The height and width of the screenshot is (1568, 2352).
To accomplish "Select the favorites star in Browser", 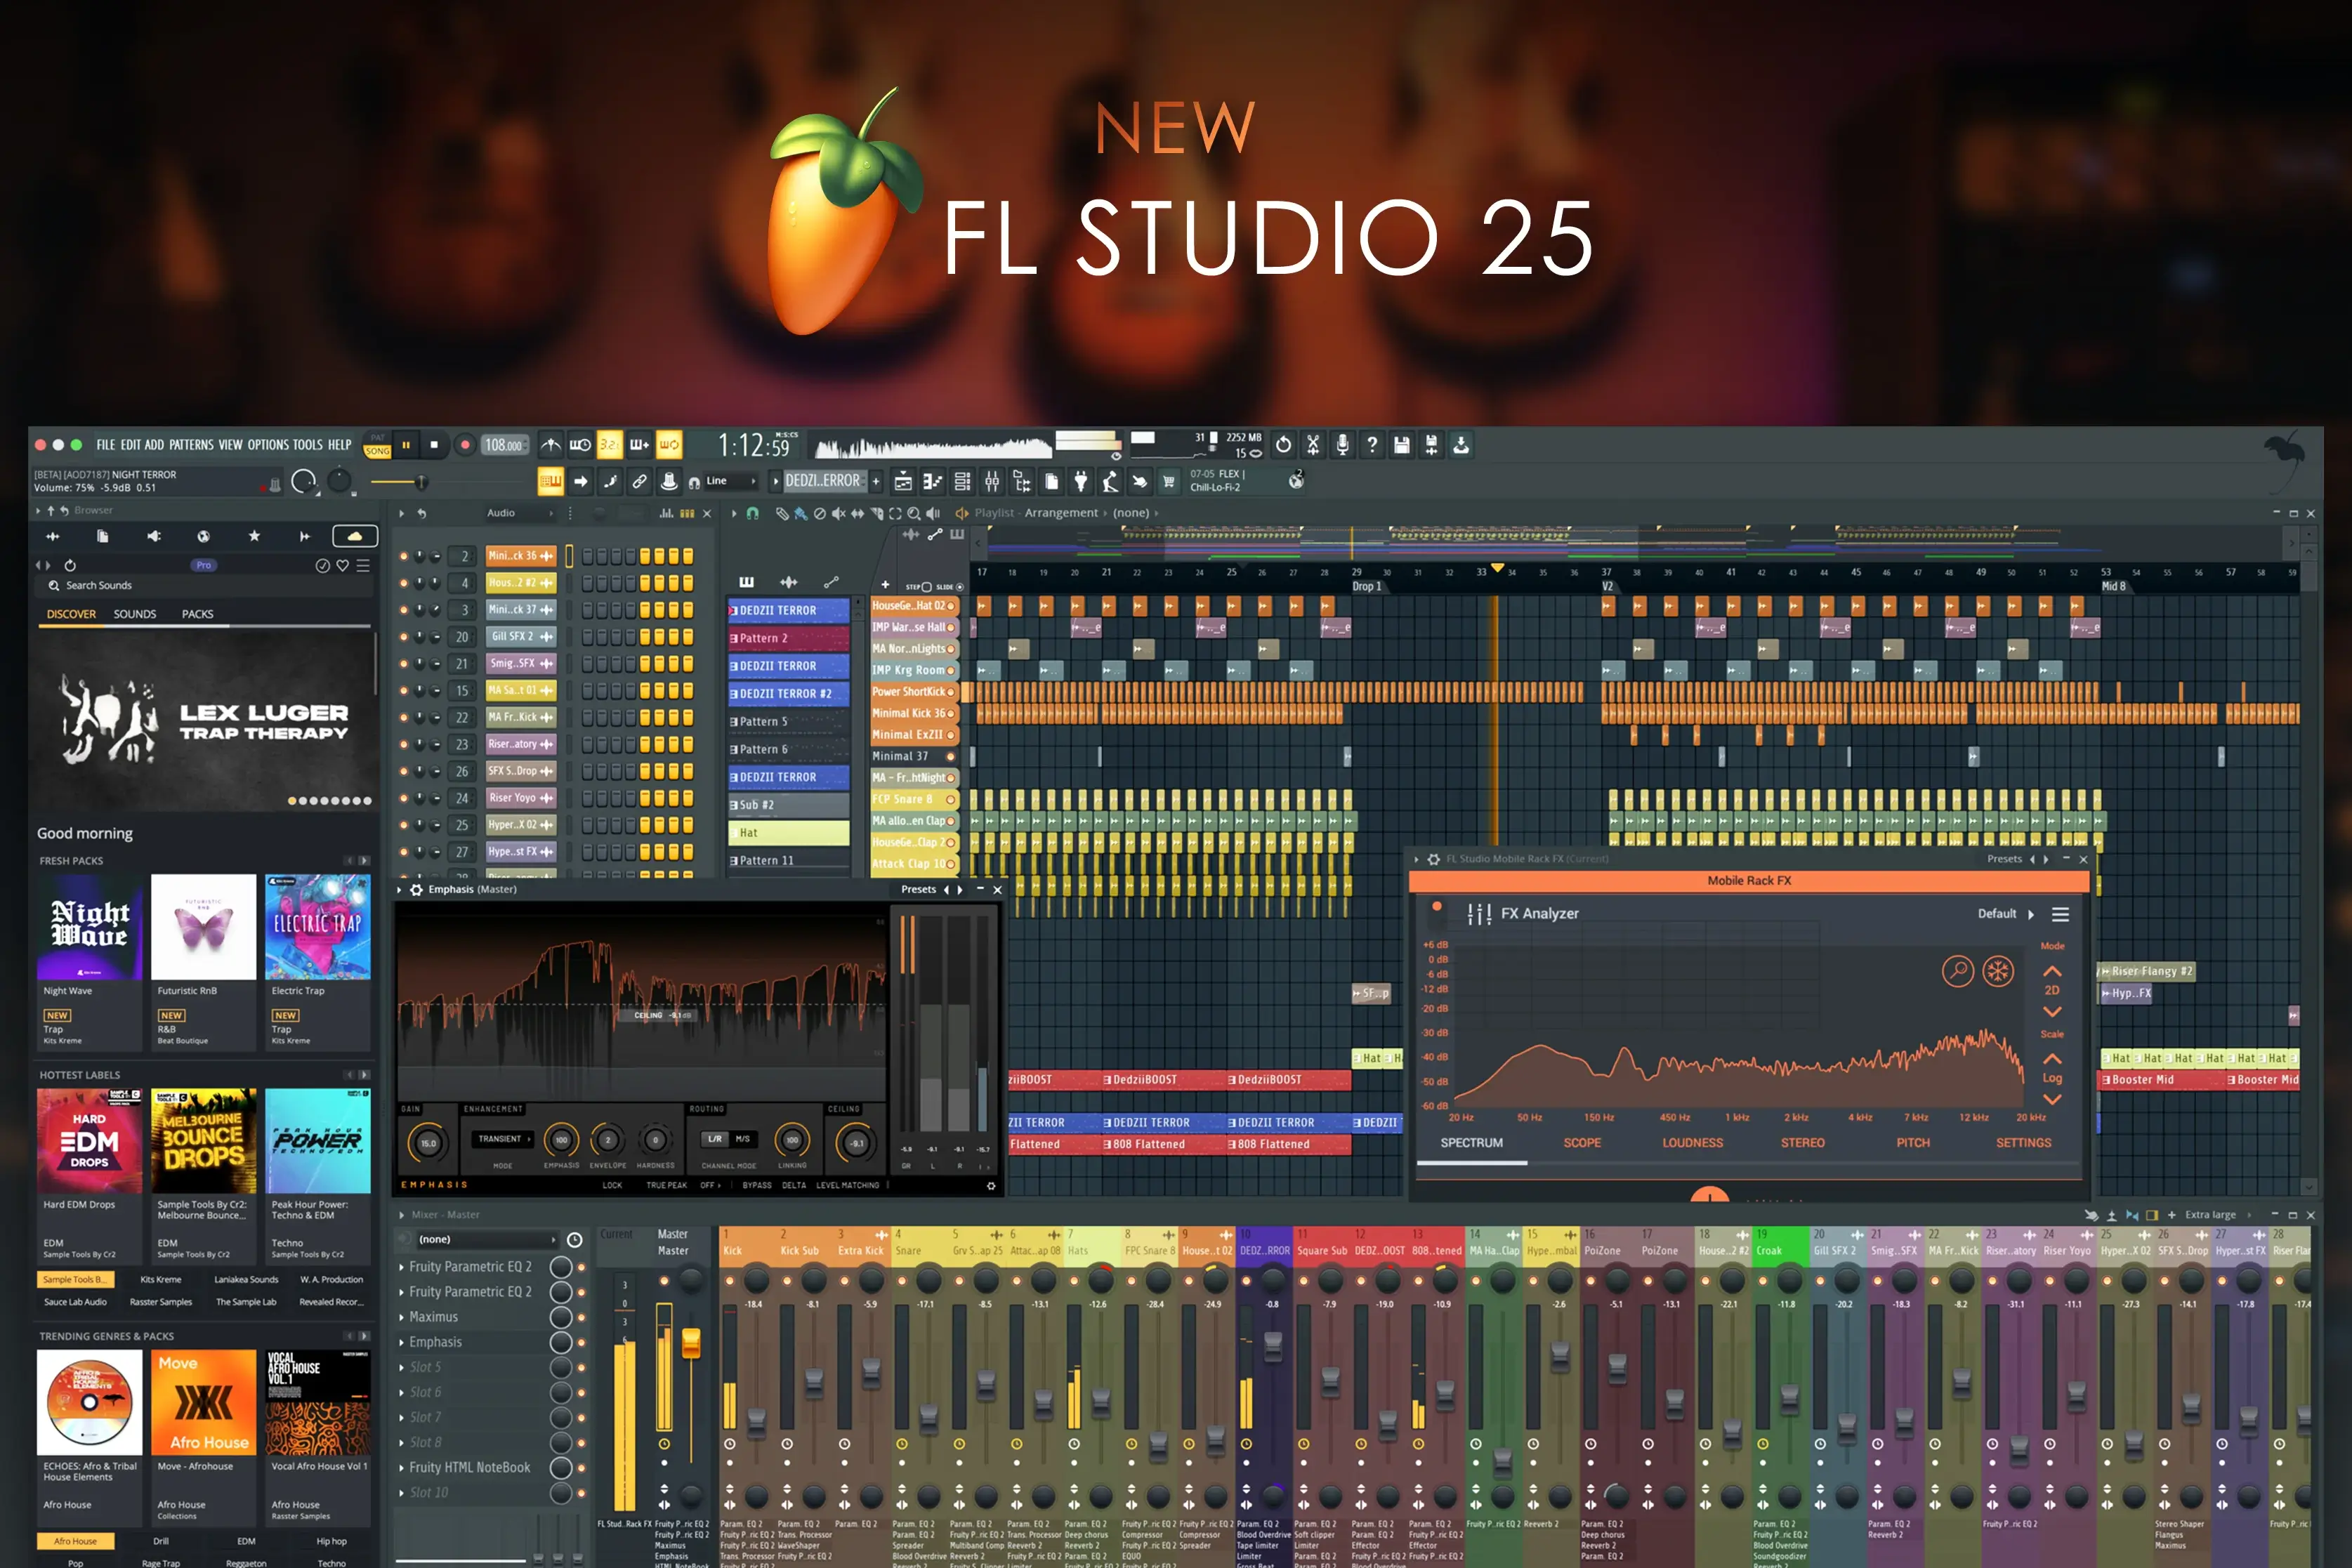I will tap(254, 537).
